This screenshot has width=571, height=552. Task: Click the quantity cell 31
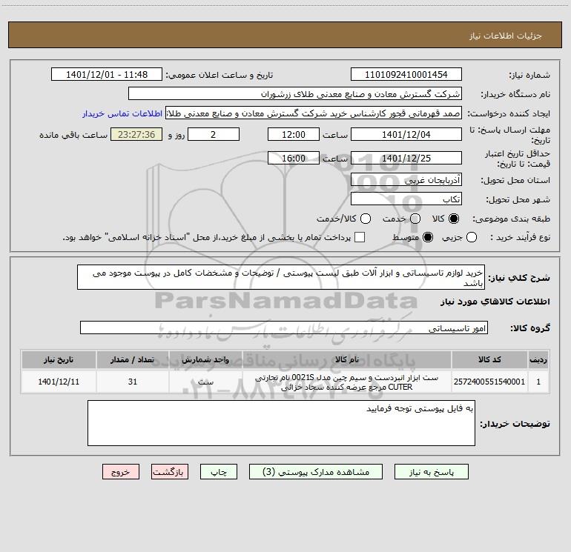click(x=133, y=382)
